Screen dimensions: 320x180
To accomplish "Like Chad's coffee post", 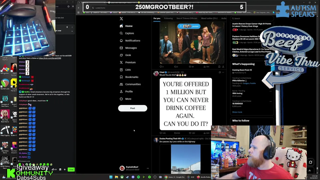I will point(192,133).
